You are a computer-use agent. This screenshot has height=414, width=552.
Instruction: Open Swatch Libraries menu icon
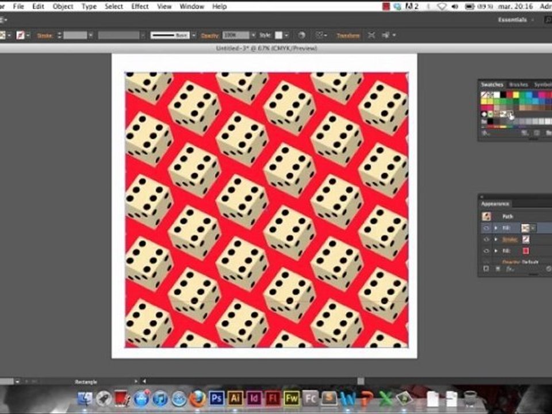pyautogui.click(x=486, y=133)
